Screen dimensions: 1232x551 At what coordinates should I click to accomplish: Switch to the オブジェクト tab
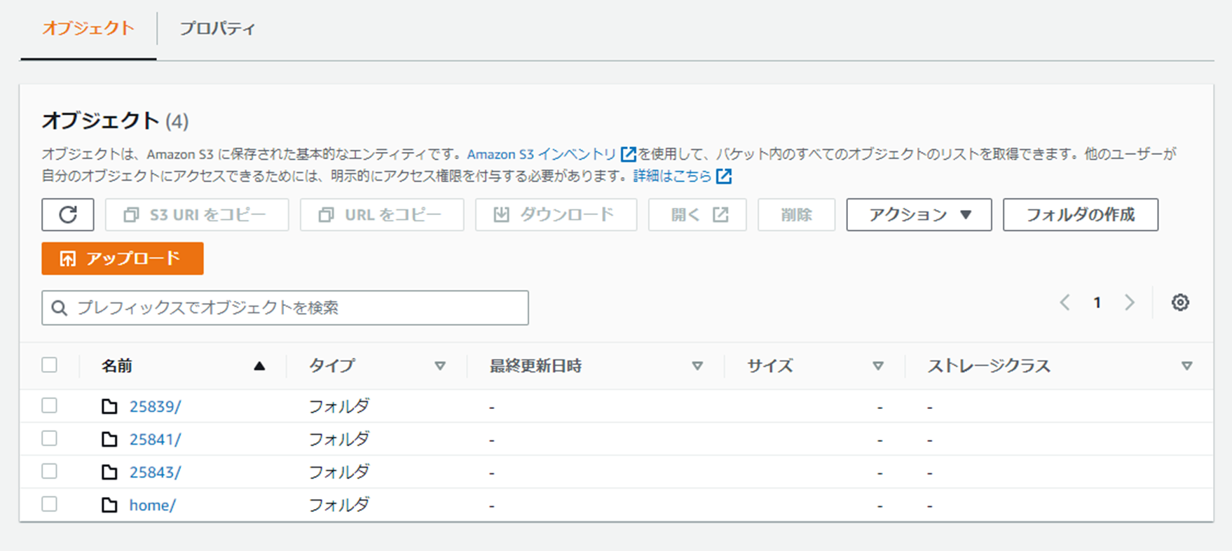(88, 29)
